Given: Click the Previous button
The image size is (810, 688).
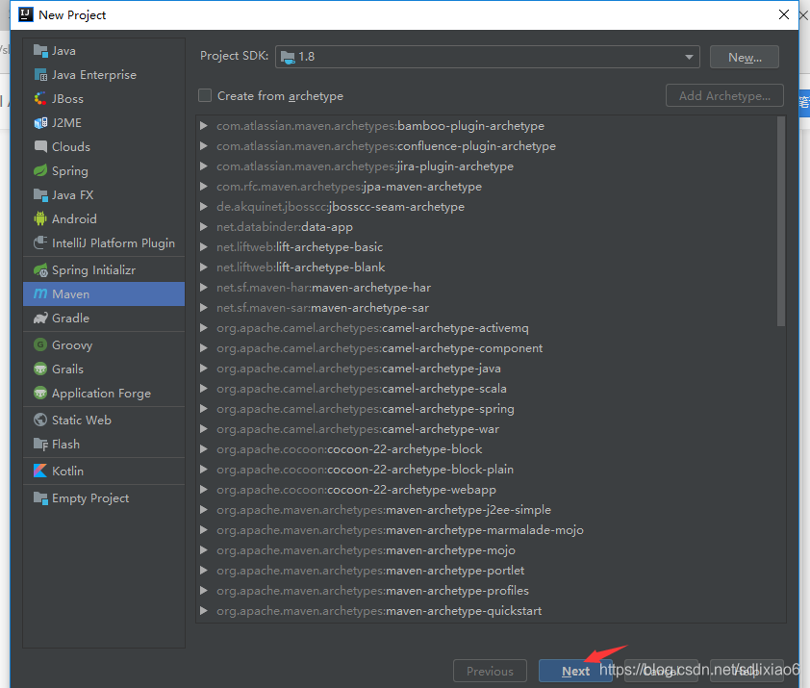Looking at the screenshot, I should [x=490, y=671].
